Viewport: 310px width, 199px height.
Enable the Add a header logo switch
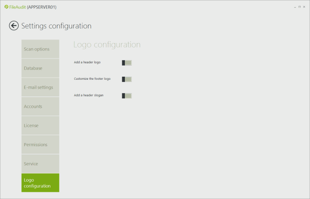coord(127,62)
